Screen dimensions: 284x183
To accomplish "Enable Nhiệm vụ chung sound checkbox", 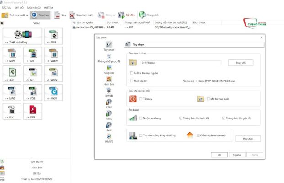I will (x=141, y=118).
